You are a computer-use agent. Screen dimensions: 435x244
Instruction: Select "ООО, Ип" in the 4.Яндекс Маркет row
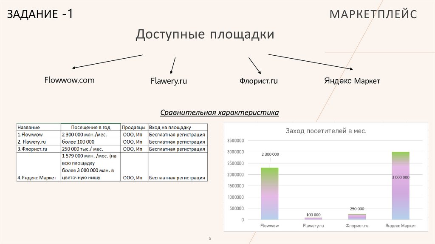pyautogui.click(x=134, y=167)
